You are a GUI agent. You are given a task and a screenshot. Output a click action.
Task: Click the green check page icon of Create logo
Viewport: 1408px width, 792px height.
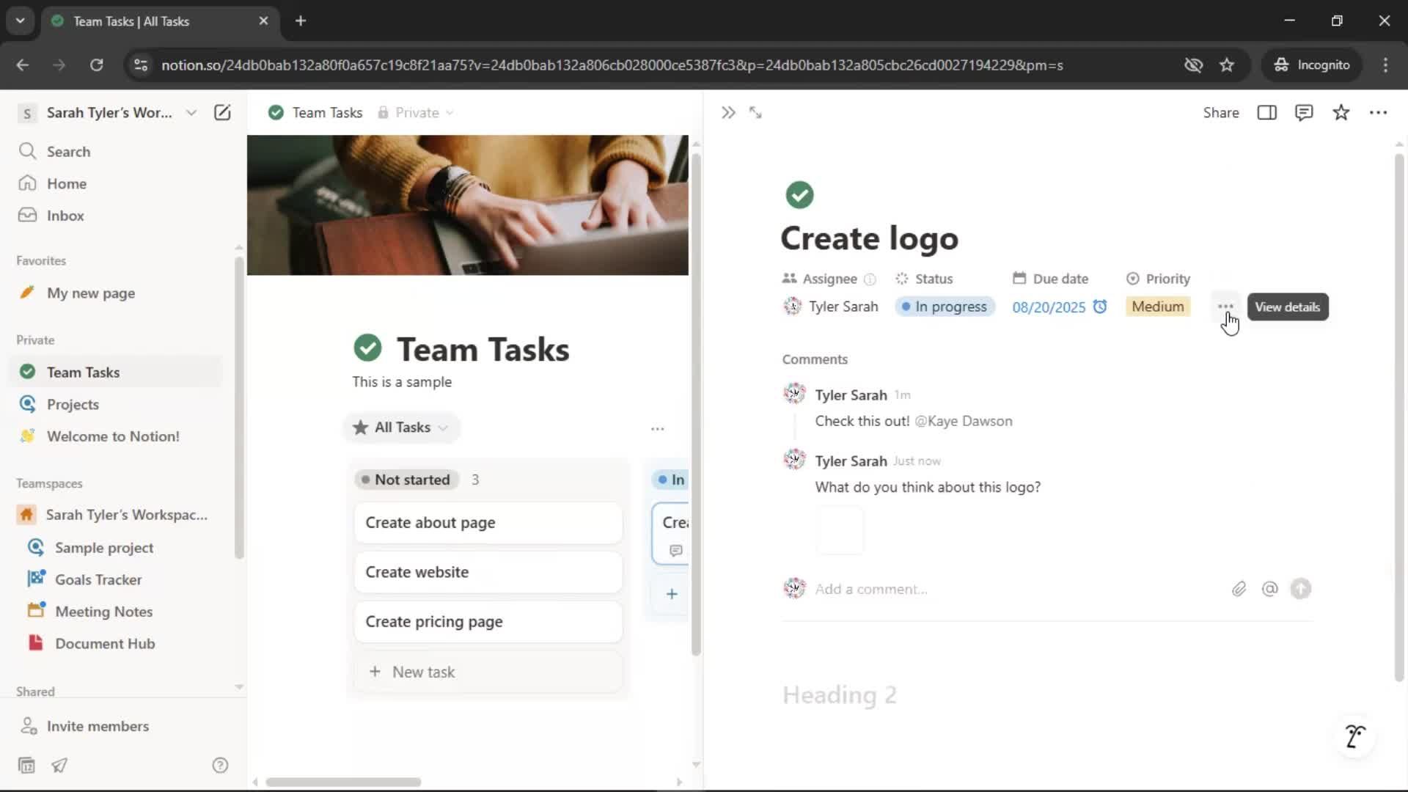799,195
